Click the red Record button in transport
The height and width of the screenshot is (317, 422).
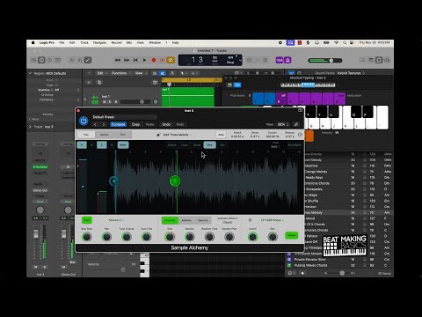tap(154, 60)
